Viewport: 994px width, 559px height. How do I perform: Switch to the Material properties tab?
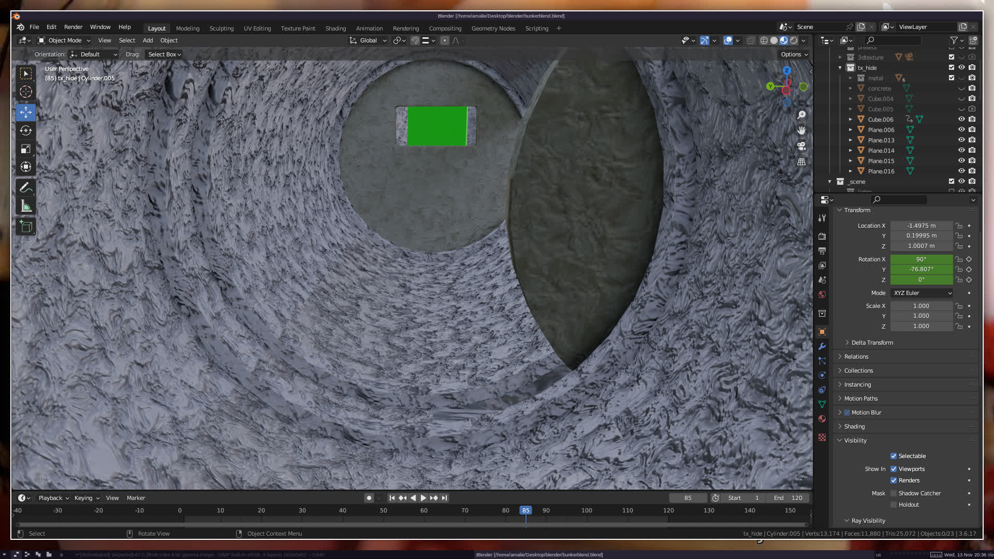[822, 419]
